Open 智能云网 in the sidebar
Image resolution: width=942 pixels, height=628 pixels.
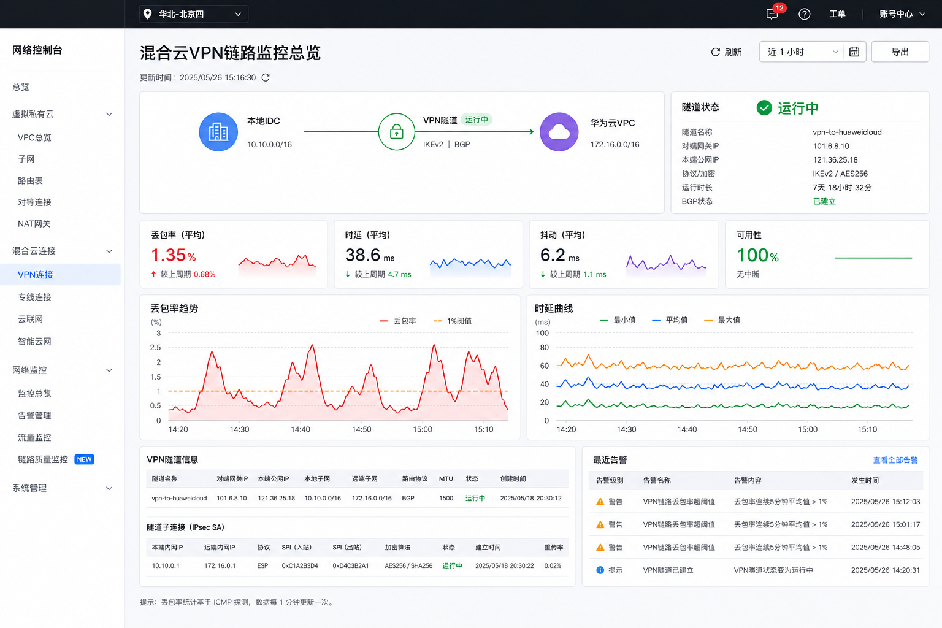pos(34,342)
